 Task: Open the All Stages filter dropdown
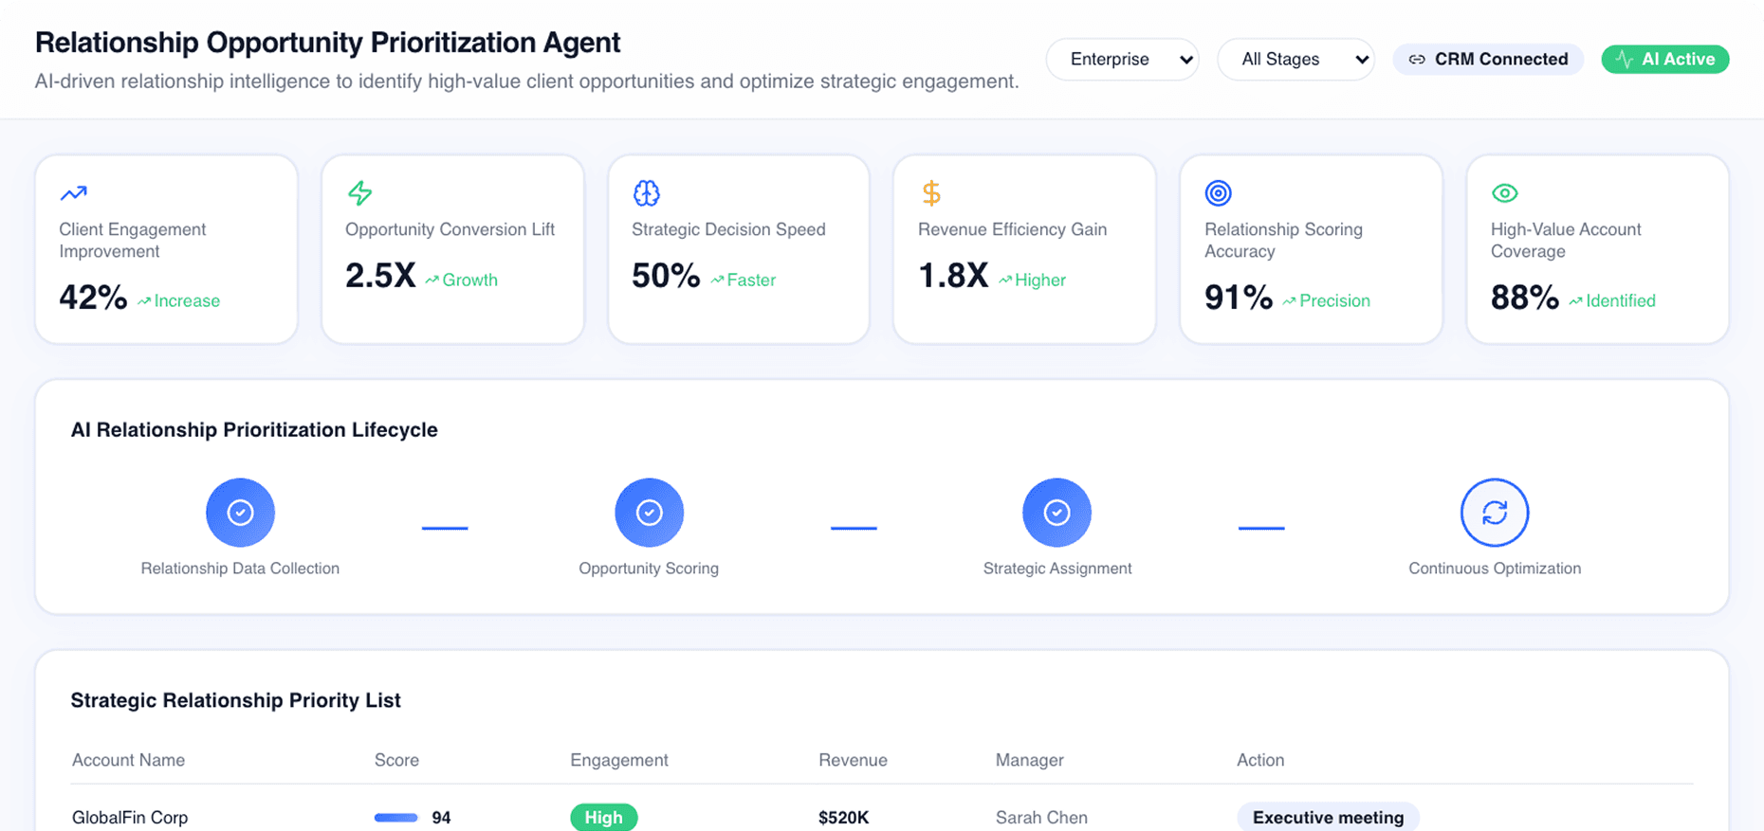point(1296,59)
